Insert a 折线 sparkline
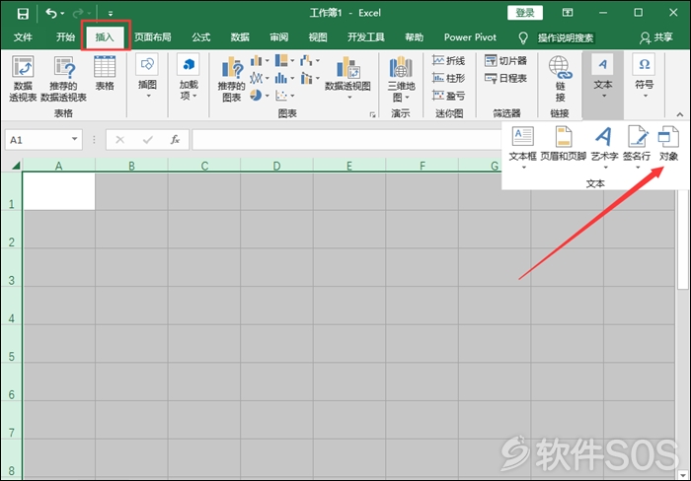This screenshot has height=481, width=691. click(448, 61)
